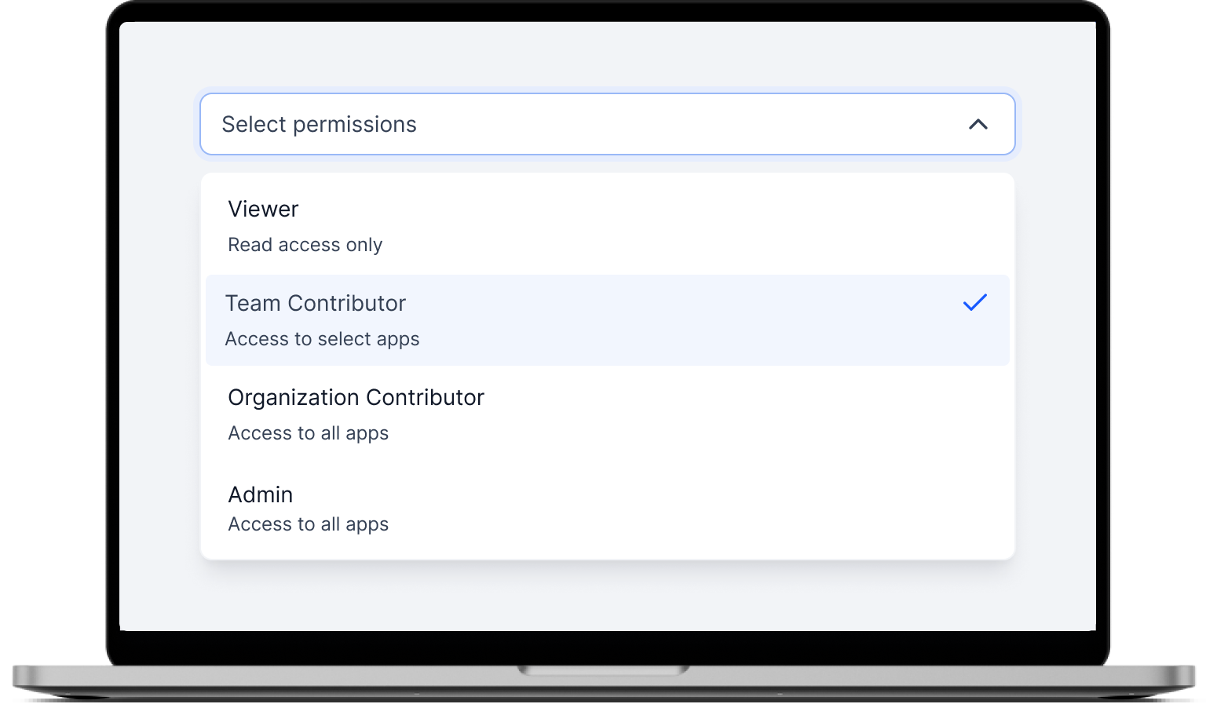This screenshot has height=704, width=1206.
Task: Collapse the dropdown with the chevron-up arrow
Action: (978, 124)
